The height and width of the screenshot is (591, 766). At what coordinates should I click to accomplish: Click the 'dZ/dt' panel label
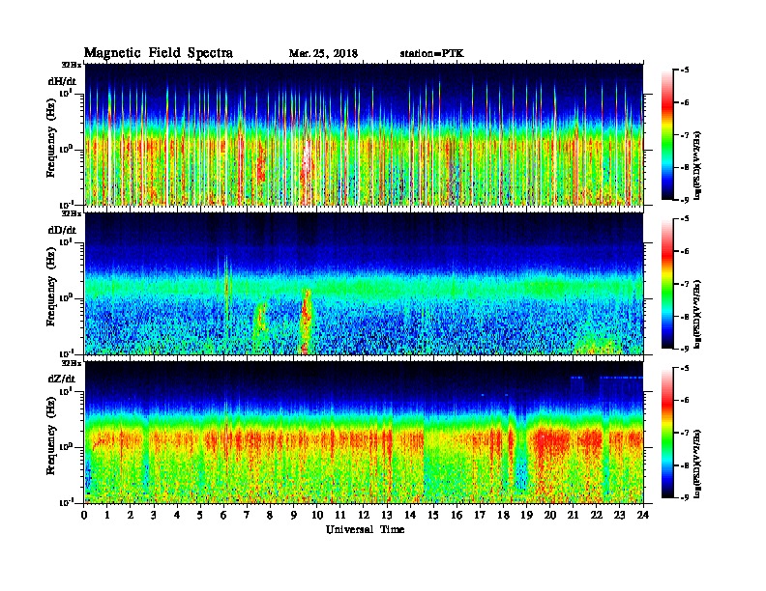[62, 379]
